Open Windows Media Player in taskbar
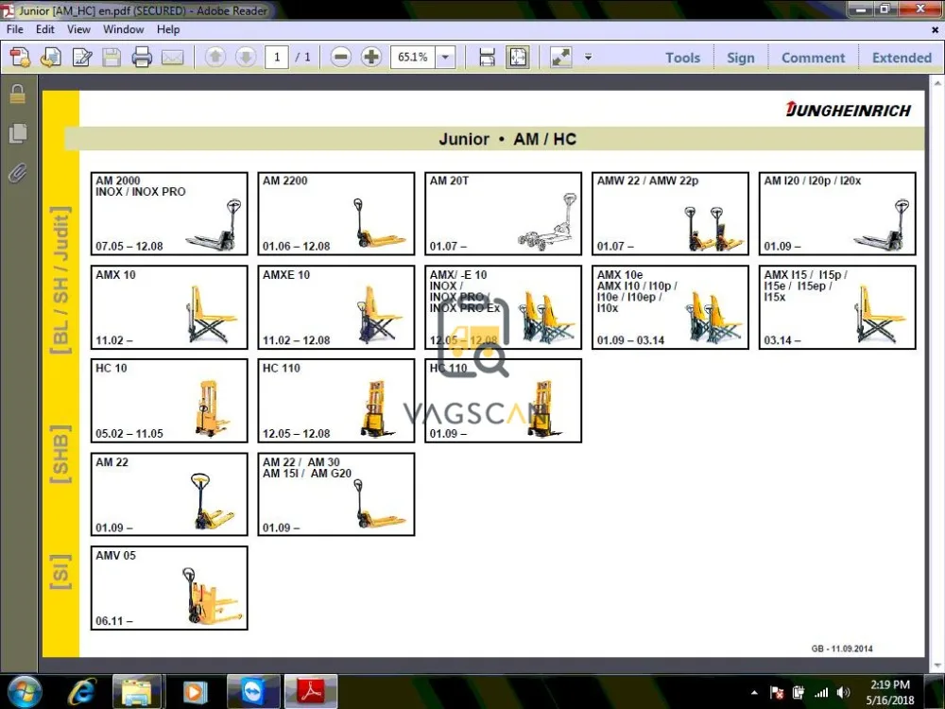945x709 pixels. point(194,692)
